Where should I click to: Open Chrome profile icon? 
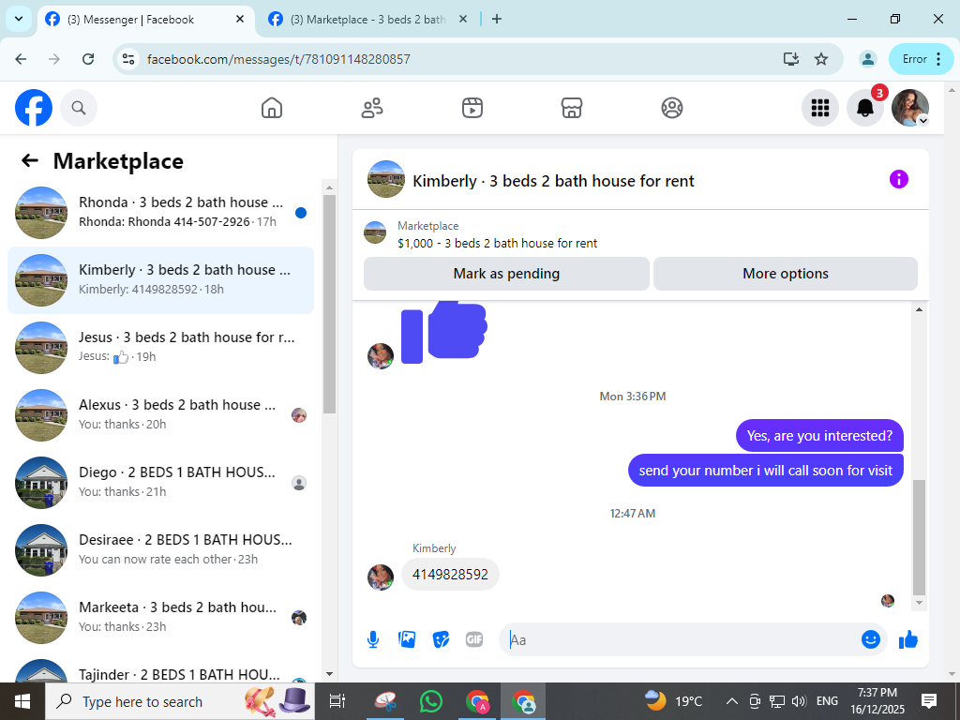click(867, 59)
